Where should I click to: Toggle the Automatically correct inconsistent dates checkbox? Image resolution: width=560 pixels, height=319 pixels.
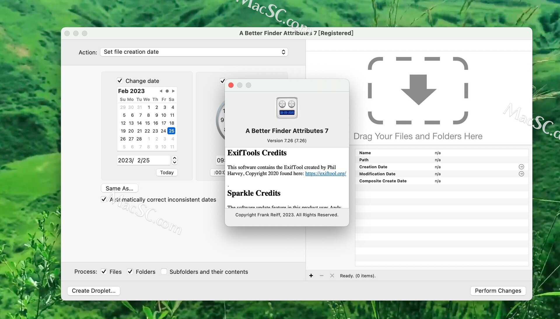coord(104,200)
